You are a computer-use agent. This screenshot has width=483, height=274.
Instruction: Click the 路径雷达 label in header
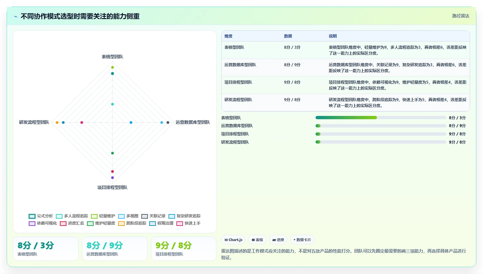point(461,16)
